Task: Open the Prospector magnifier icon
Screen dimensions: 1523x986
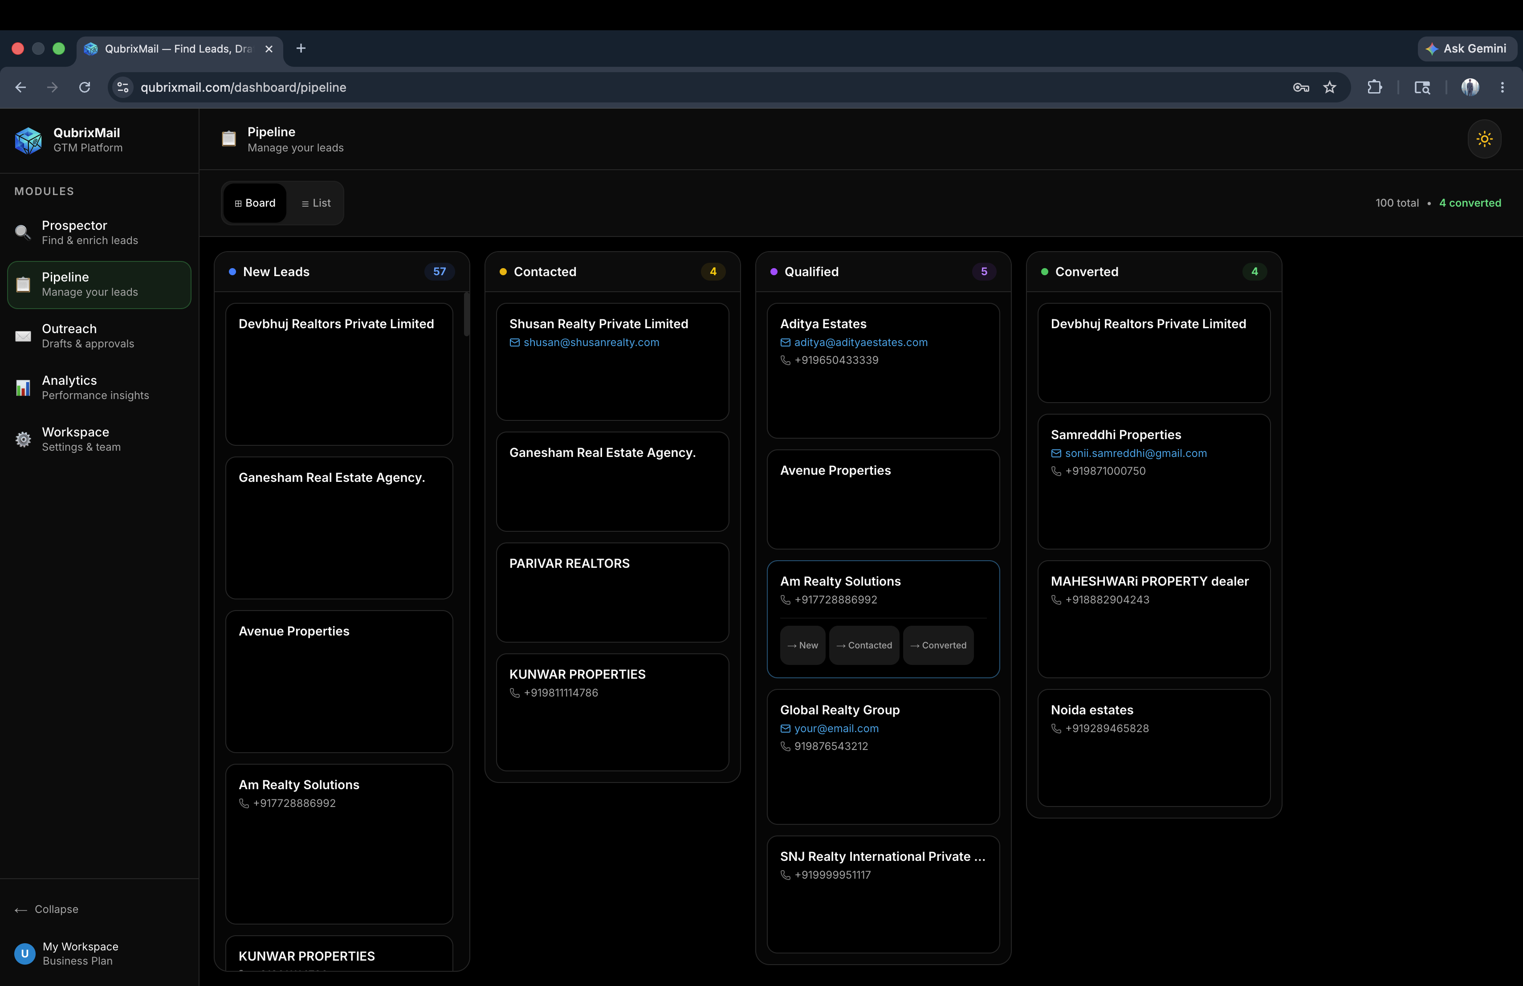Action: click(x=23, y=232)
